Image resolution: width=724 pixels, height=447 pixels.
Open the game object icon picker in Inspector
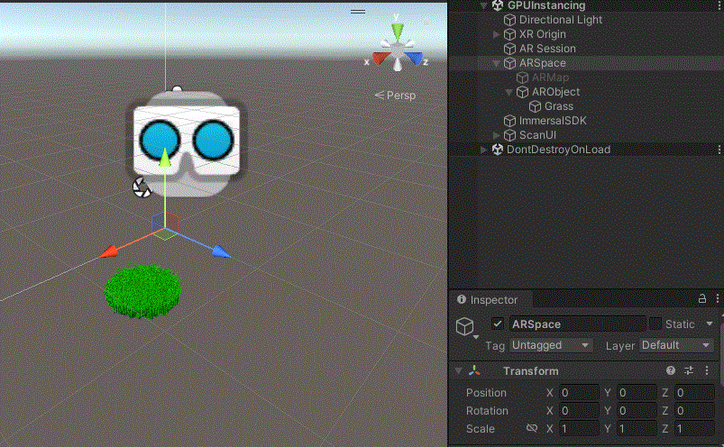click(x=466, y=327)
